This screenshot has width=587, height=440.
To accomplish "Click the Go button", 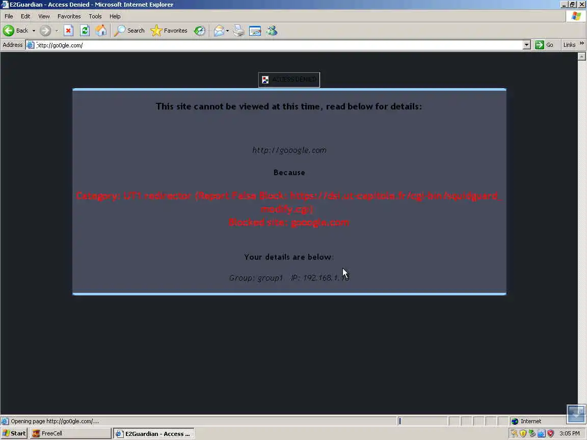I will pyautogui.click(x=545, y=45).
